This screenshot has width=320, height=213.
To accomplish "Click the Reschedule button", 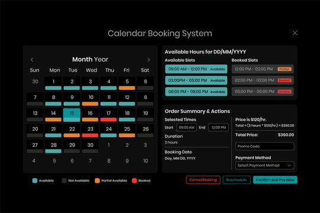I will (x=236, y=180).
